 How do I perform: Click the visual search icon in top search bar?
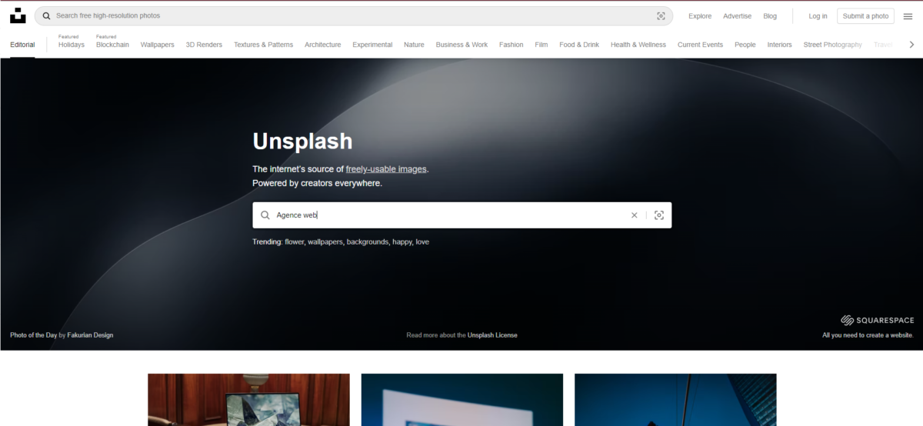(661, 16)
